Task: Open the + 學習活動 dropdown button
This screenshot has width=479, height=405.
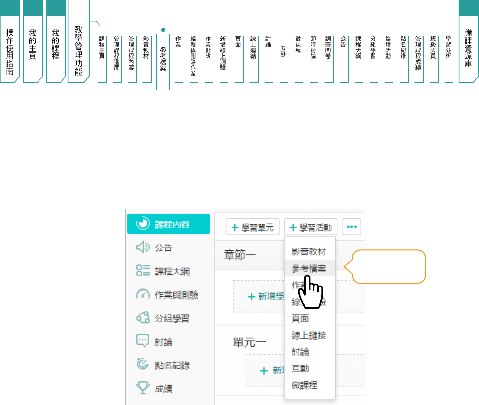Action: pos(311,227)
